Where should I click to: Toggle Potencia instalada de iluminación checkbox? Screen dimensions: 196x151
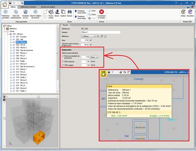(x=63, y=56)
